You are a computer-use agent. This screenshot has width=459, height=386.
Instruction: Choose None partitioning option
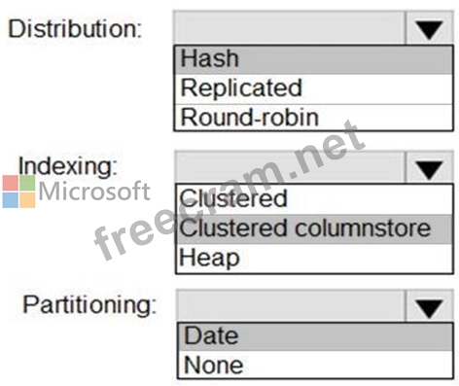(315, 365)
